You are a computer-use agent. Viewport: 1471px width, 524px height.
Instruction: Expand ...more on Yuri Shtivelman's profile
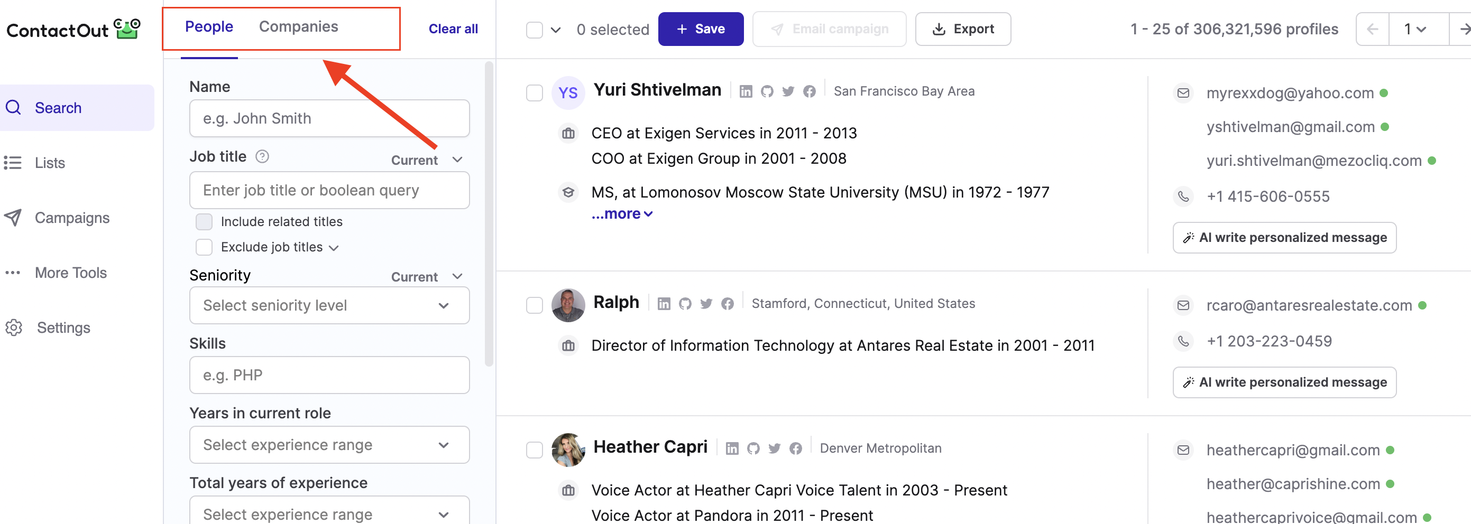[622, 214]
